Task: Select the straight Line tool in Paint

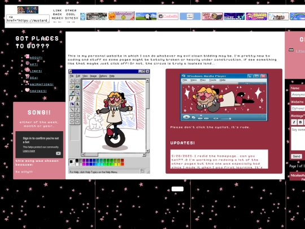Action: pos(72,110)
